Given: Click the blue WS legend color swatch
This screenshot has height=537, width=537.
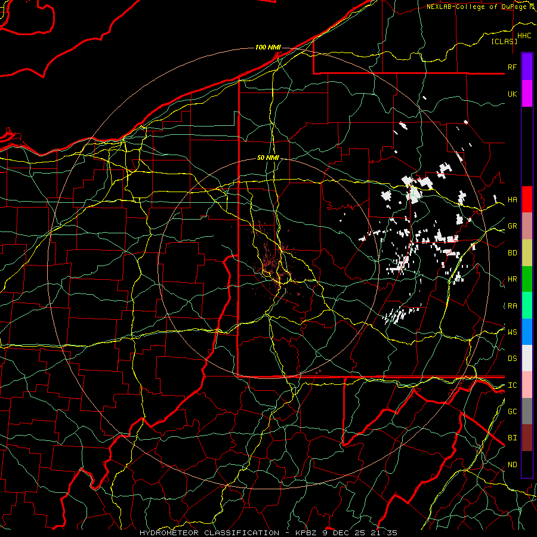Looking at the screenshot, I should coord(527,332).
